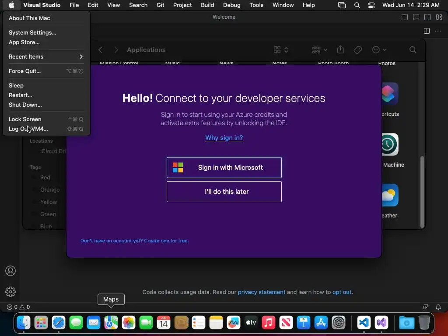Open Apple TV app in the Dock

tap(251, 323)
